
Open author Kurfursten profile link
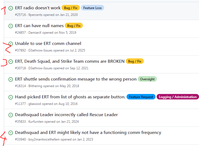coord(36,122)
